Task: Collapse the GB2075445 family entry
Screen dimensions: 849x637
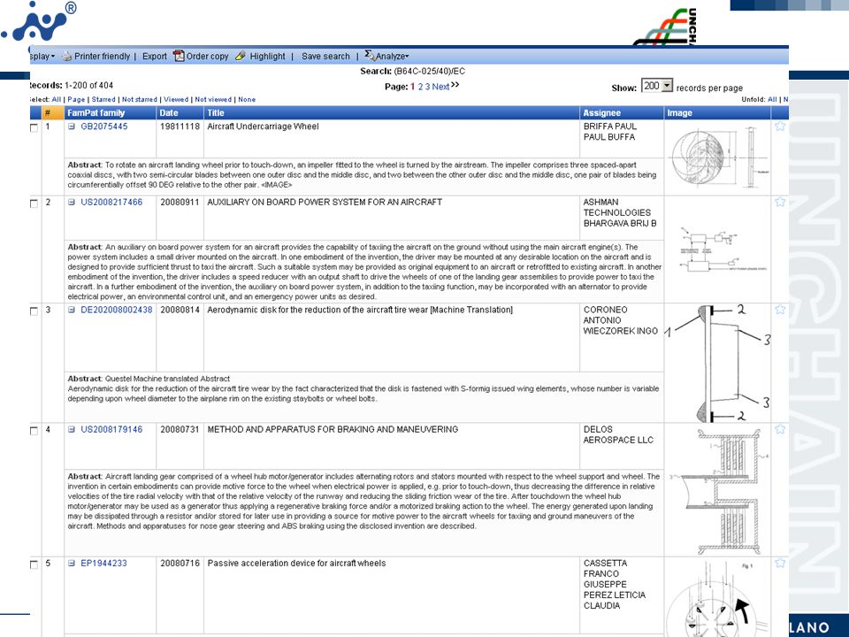Action: point(72,127)
